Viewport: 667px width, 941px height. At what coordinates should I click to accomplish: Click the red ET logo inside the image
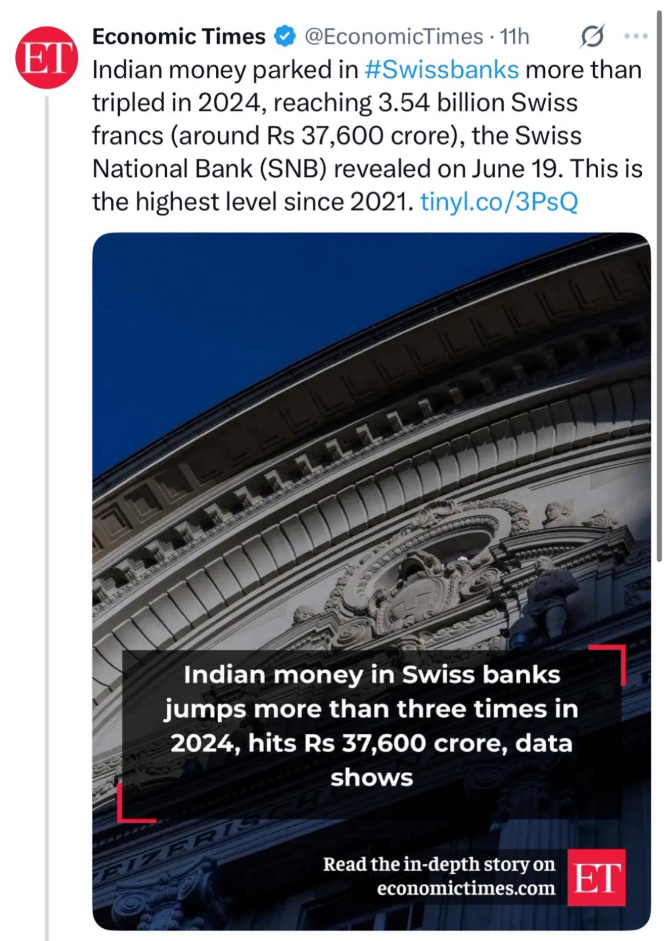596,877
